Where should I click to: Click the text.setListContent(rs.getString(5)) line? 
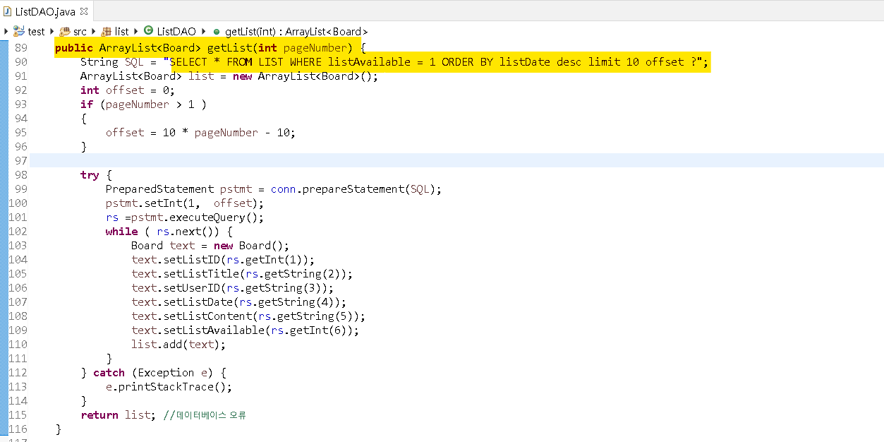(248, 316)
